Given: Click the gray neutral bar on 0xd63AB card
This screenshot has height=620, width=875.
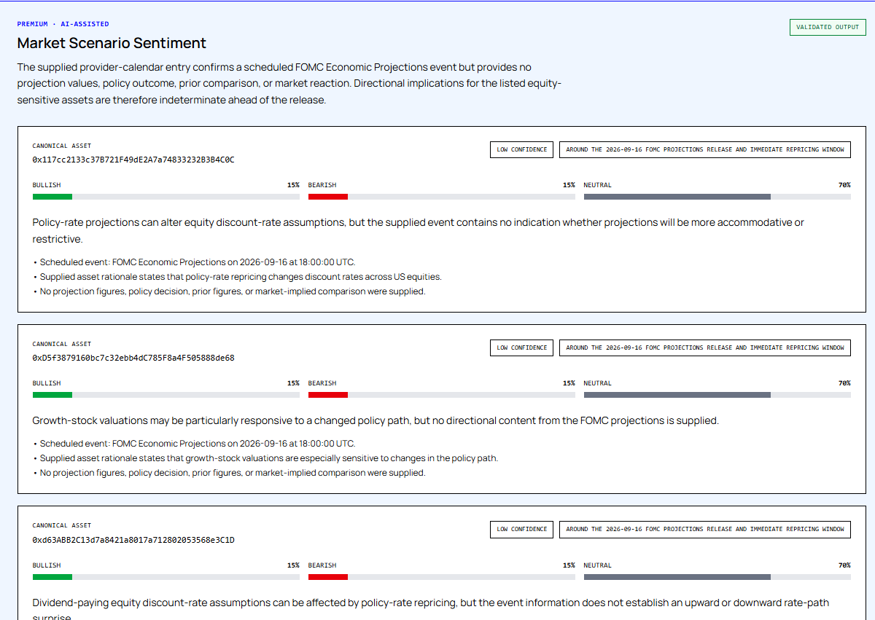Looking at the screenshot, I should [677, 577].
